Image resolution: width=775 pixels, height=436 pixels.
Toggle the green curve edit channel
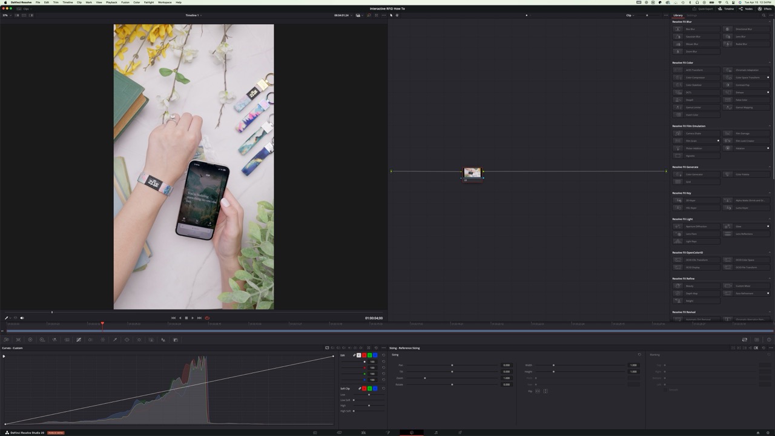(x=369, y=355)
